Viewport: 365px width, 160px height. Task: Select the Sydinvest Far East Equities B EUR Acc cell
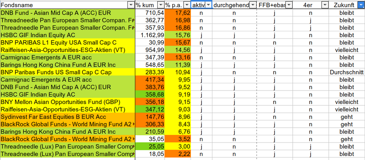[68, 117]
